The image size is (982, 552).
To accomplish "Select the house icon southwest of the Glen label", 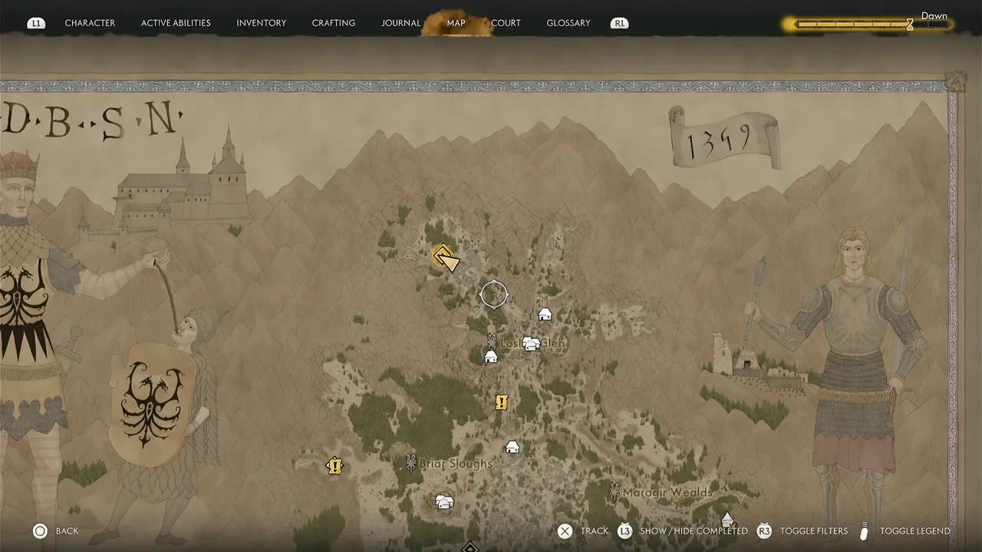I will click(491, 356).
